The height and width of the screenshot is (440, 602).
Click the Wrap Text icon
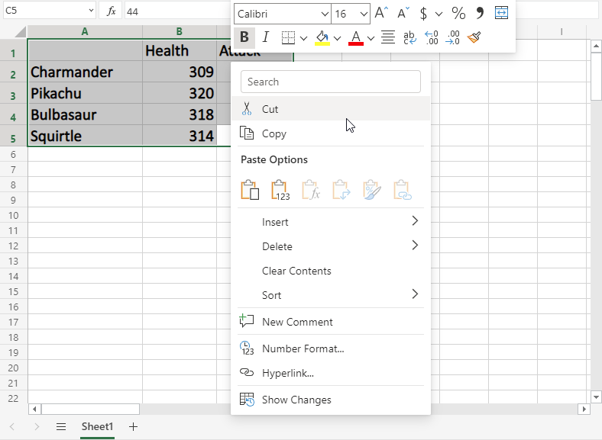409,37
